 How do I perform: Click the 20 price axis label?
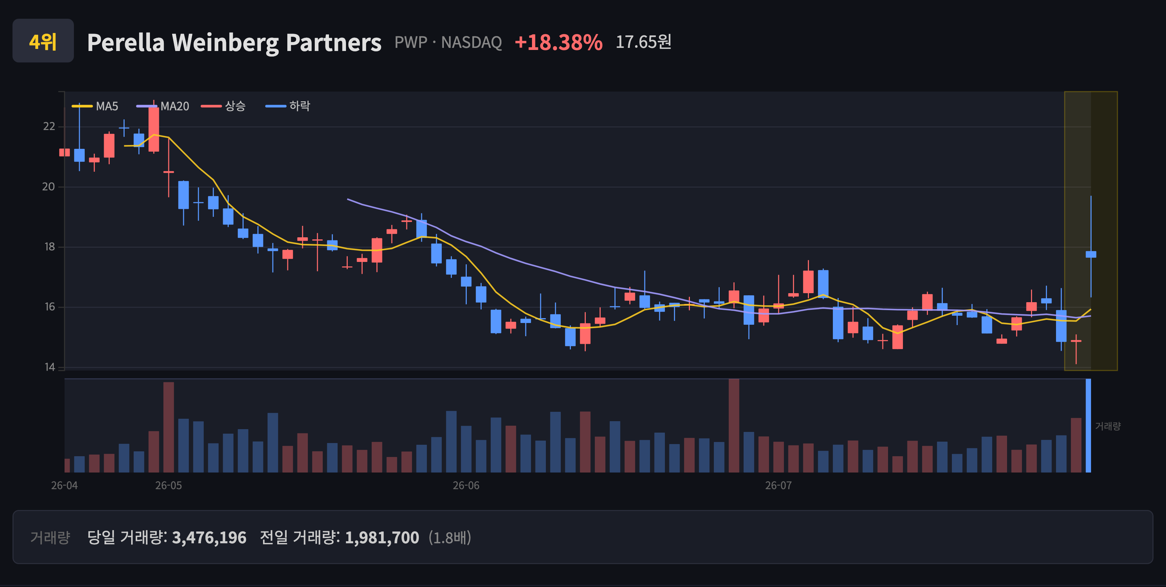click(x=49, y=186)
